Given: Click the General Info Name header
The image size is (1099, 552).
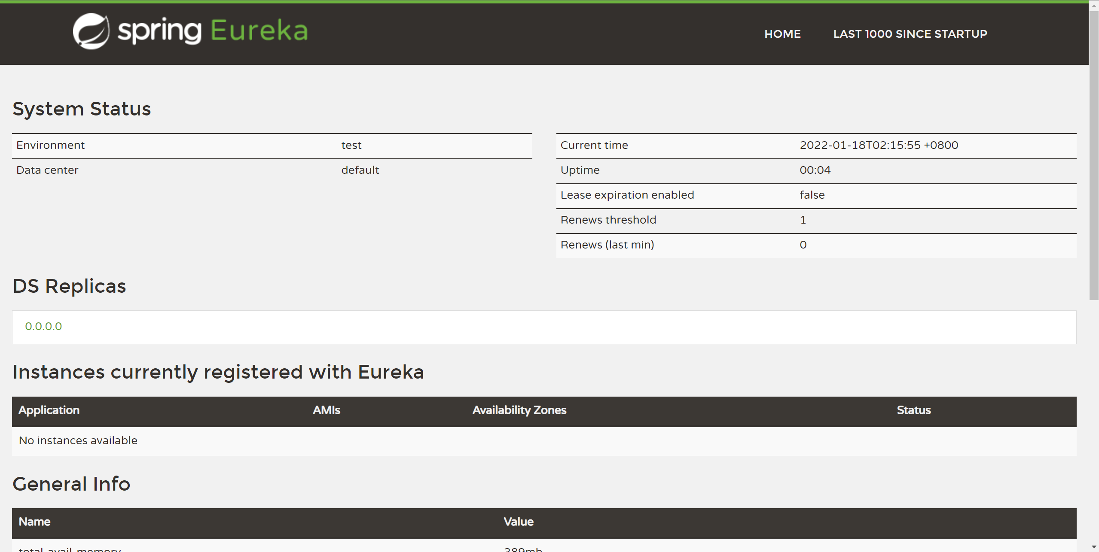Looking at the screenshot, I should tap(34, 522).
